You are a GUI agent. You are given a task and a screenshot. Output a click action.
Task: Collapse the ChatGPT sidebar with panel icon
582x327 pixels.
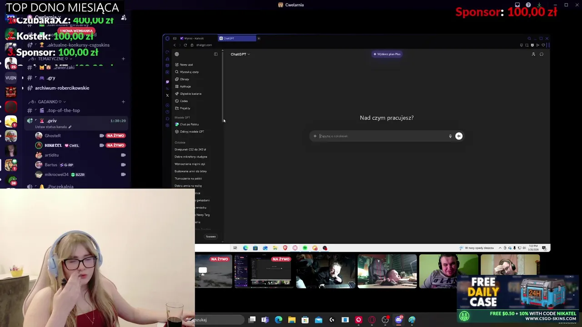pos(216,54)
